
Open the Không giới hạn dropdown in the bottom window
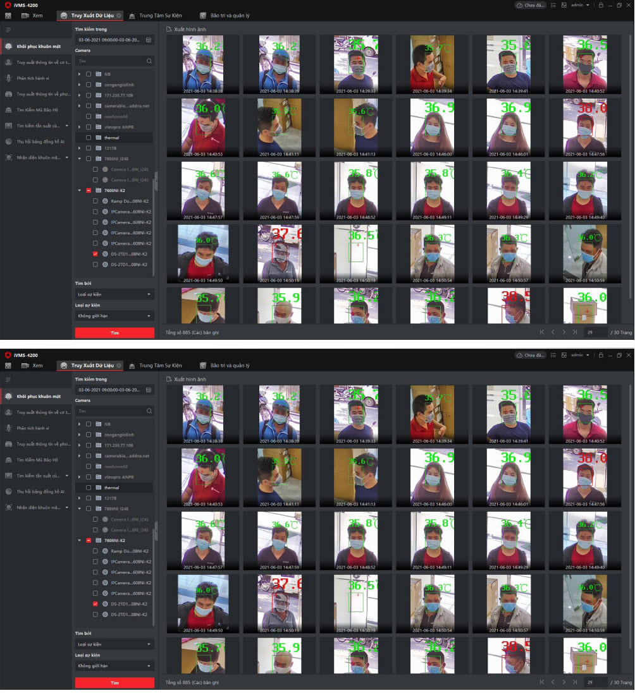coord(114,666)
